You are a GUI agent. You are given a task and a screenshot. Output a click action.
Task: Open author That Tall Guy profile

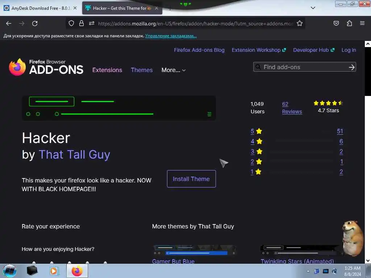74,155
